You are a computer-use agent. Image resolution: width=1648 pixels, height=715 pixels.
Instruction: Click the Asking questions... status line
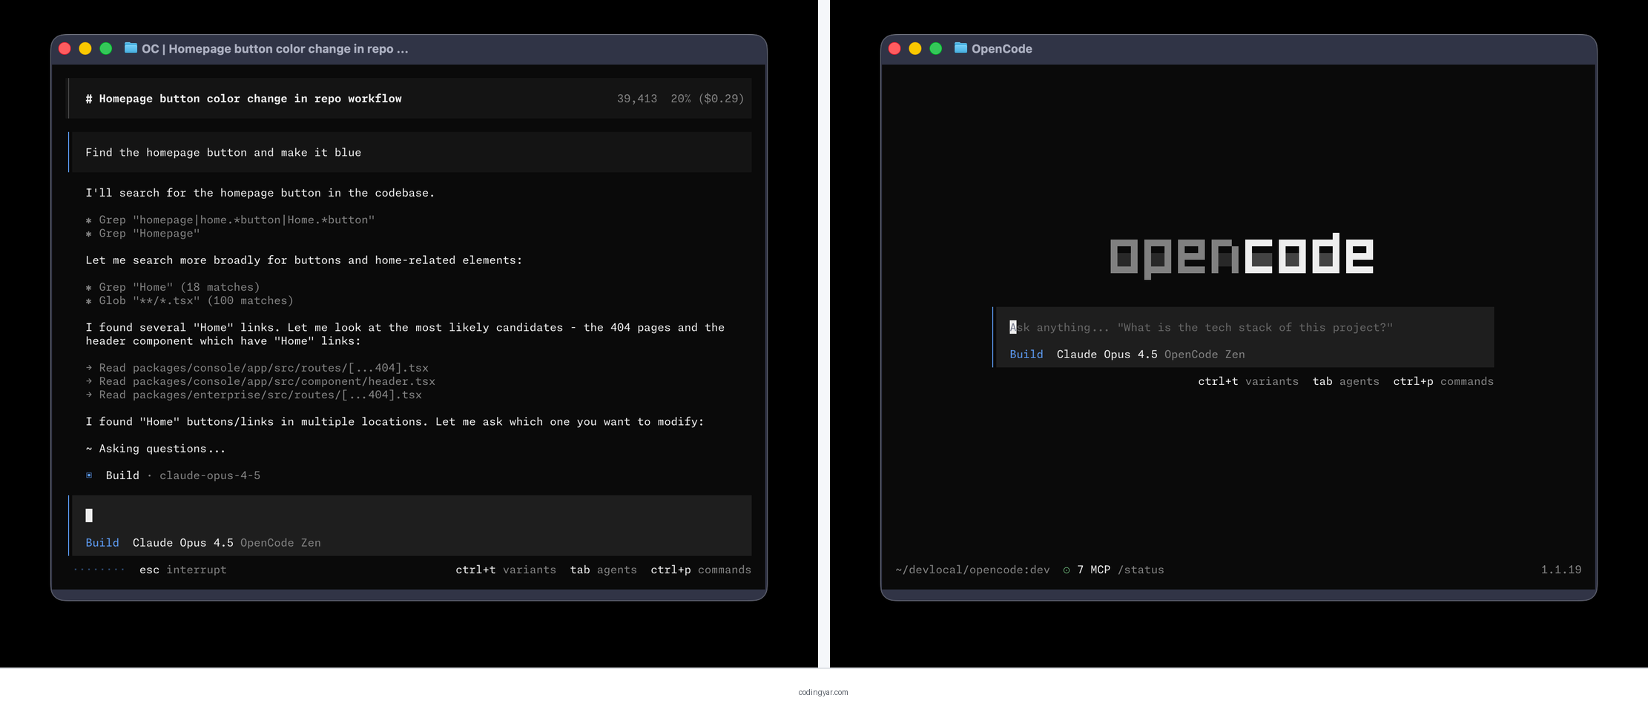click(x=156, y=449)
